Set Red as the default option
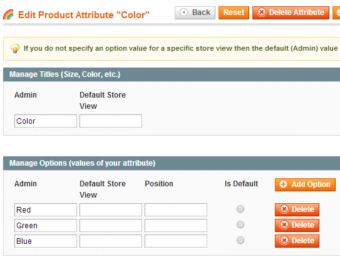The image size is (340, 262). click(240, 209)
